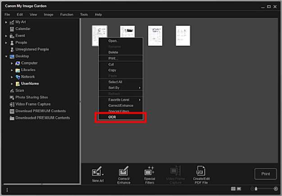Viewport: 282px width, 196px height.
Task: Click the information icon in status bar
Action: pyautogui.click(x=7, y=190)
